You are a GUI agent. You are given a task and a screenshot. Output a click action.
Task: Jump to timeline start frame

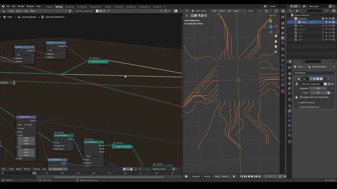click(x=242, y=176)
